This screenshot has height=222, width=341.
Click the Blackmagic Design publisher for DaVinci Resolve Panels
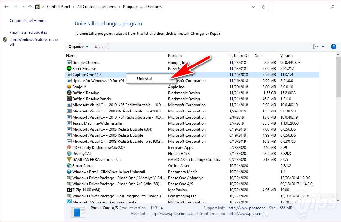tap(184, 99)
